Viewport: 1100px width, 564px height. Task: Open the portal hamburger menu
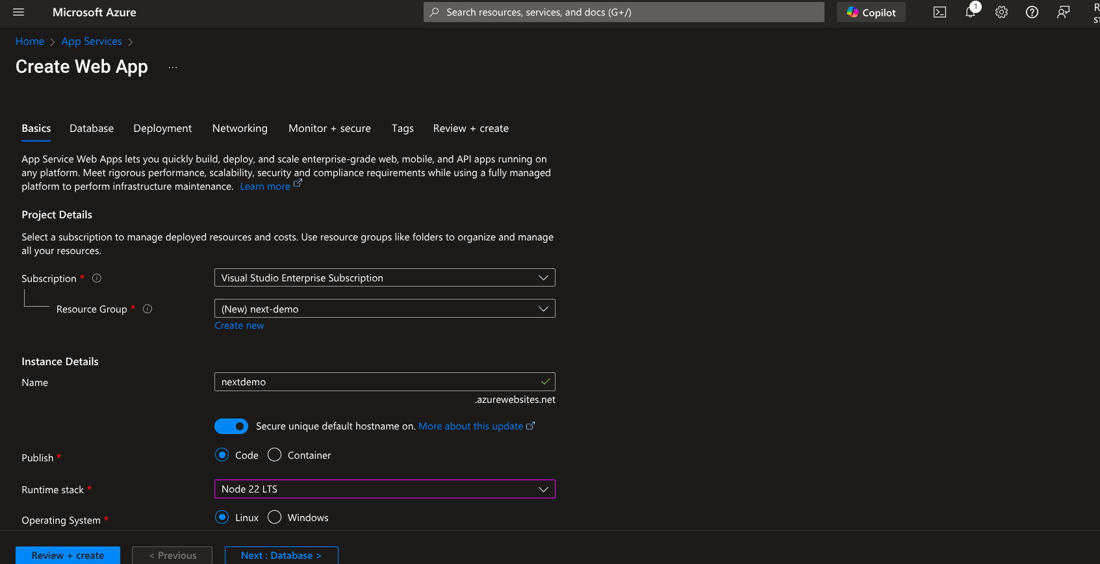[x=18, y=12]
